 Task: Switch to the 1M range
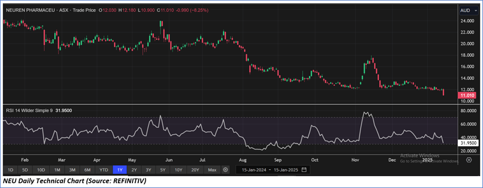[57, 170]
